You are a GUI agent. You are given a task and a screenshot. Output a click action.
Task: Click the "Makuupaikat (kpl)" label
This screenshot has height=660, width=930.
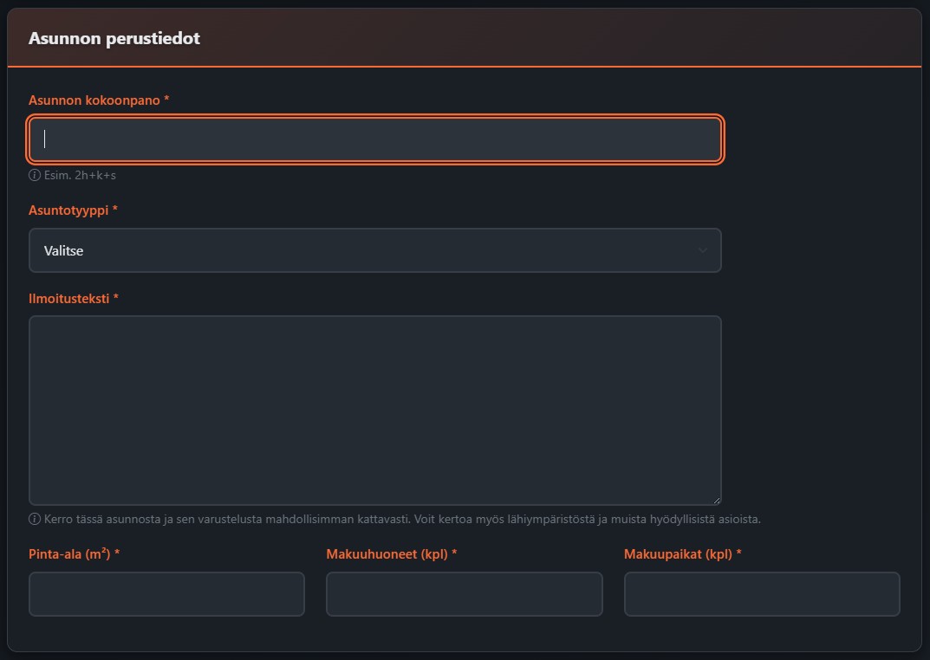pyautogui.click(x=682, y=554)
